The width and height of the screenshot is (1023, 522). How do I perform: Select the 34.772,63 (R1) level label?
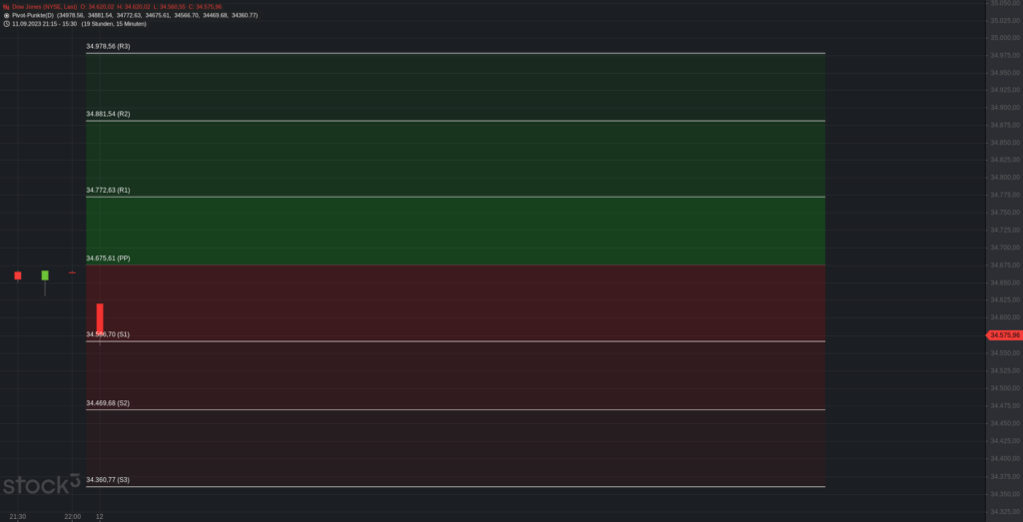(108, 191)
